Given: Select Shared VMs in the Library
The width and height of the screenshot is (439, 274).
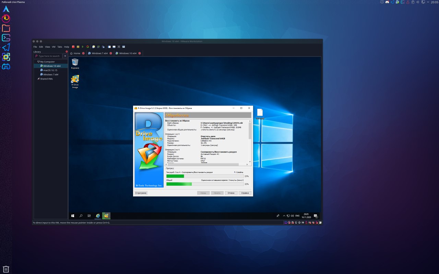Looking at the screenshot, I should point(45,79).
